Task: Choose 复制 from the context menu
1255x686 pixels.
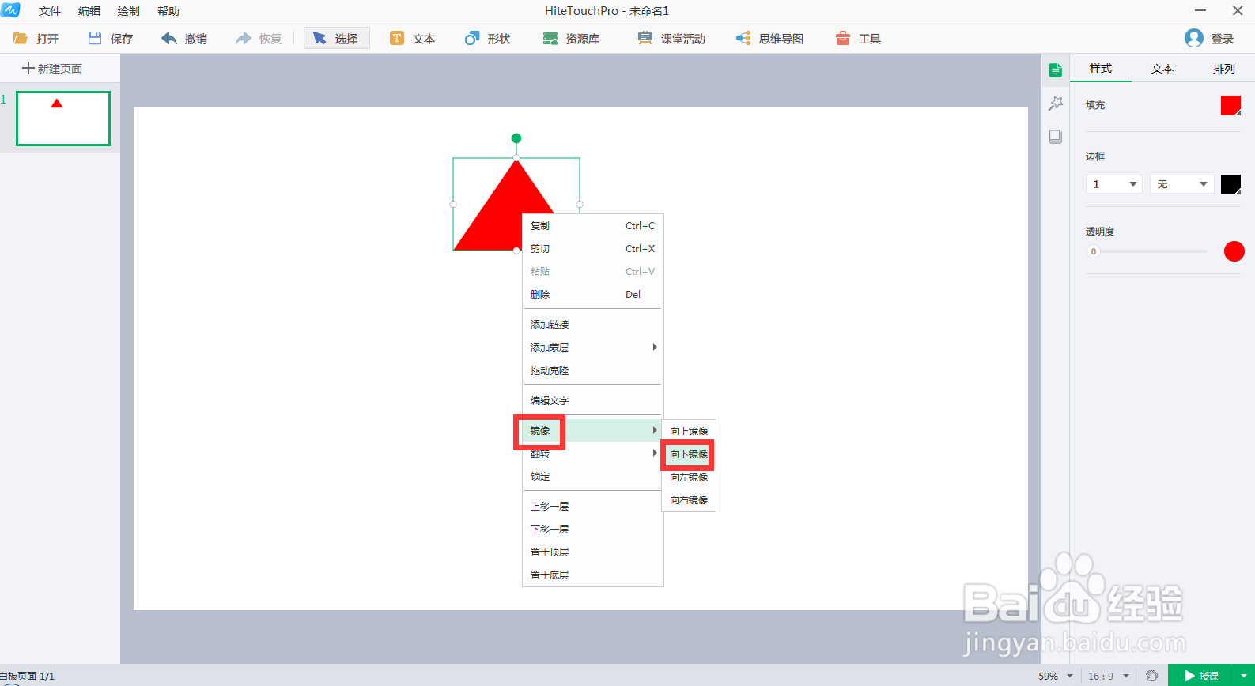Action: point(592,226)
